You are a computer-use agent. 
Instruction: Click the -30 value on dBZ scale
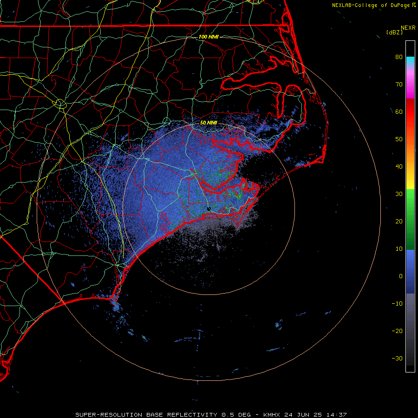397,358
